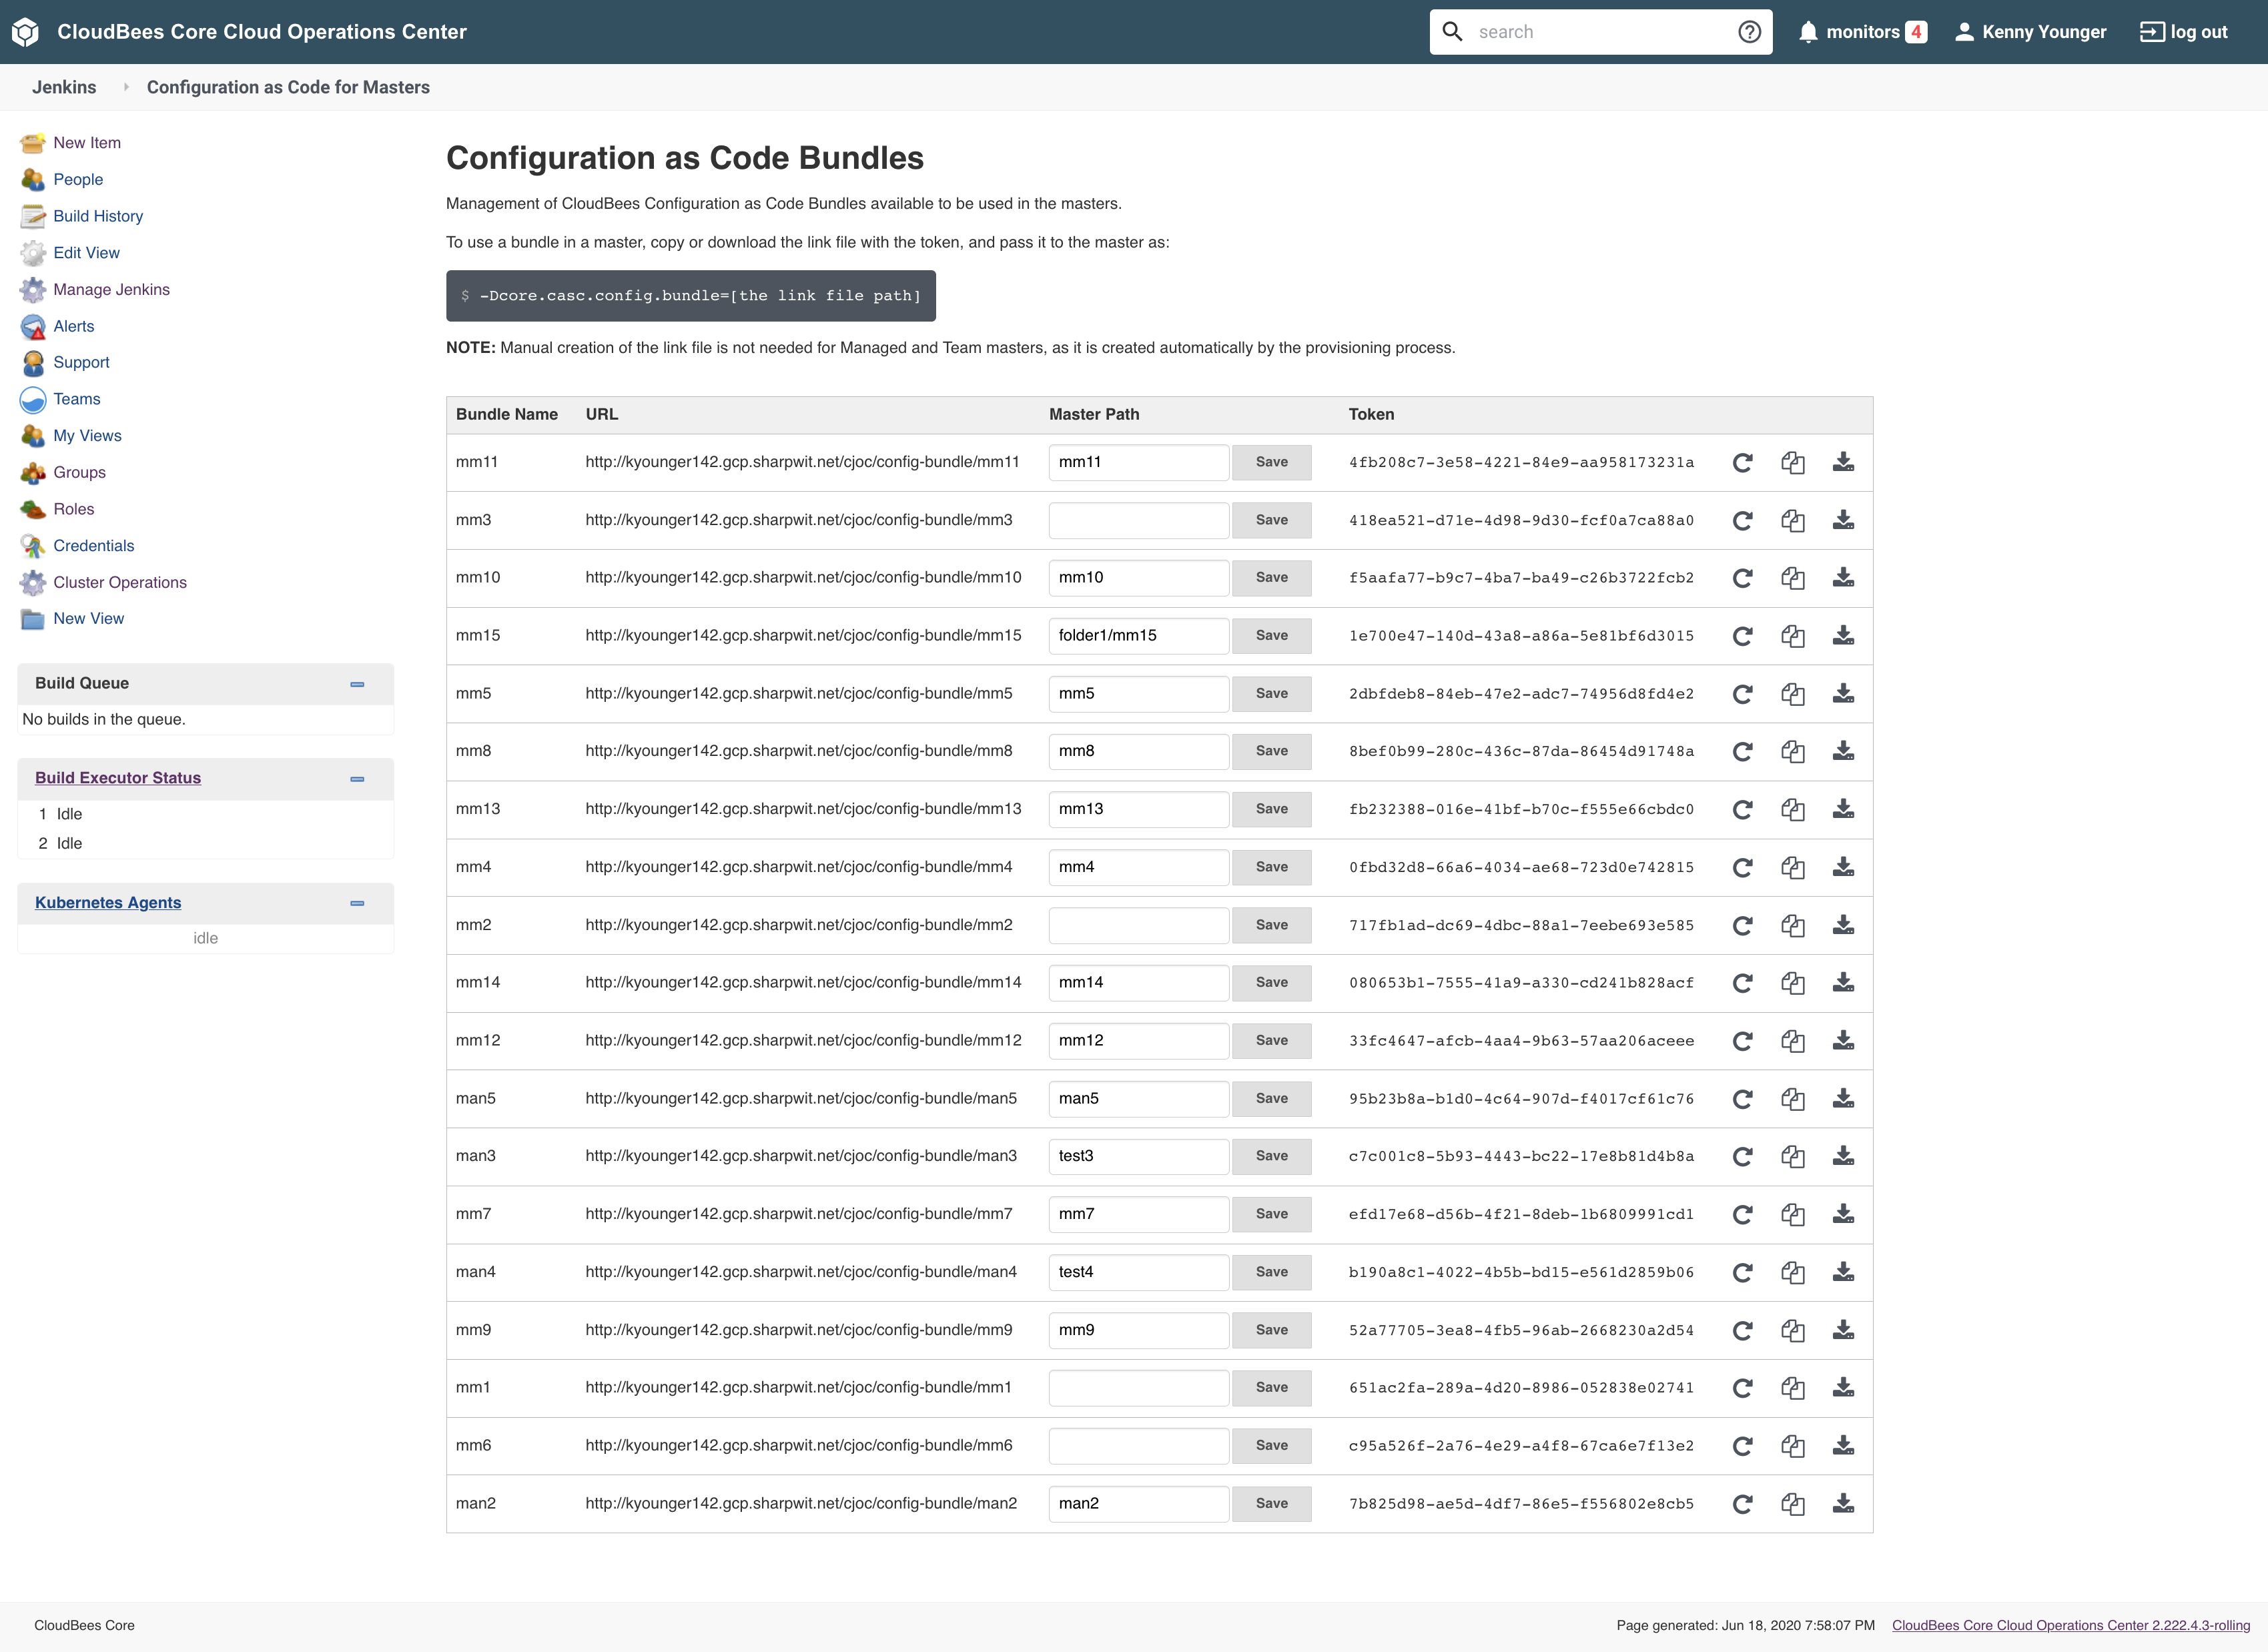
Task: Collapse the Build Queue panel
Action: (x=357, y=684)
